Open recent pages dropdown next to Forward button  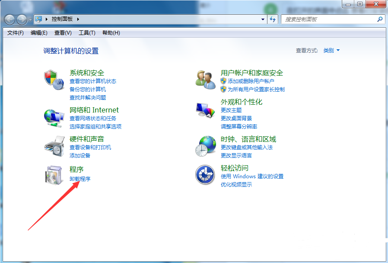tap(30, 19)
